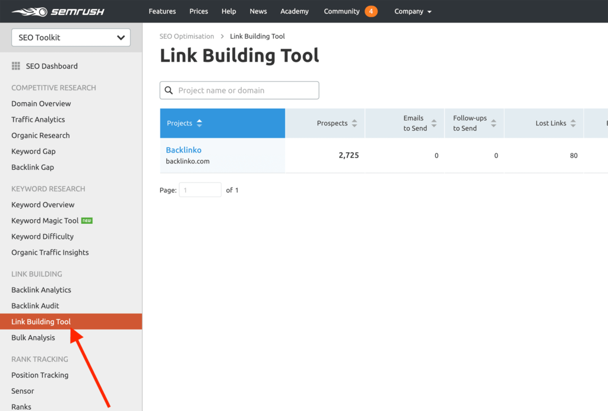The image size is (608, 411).
Task: Open the Academy menu item
Action: 294,11
